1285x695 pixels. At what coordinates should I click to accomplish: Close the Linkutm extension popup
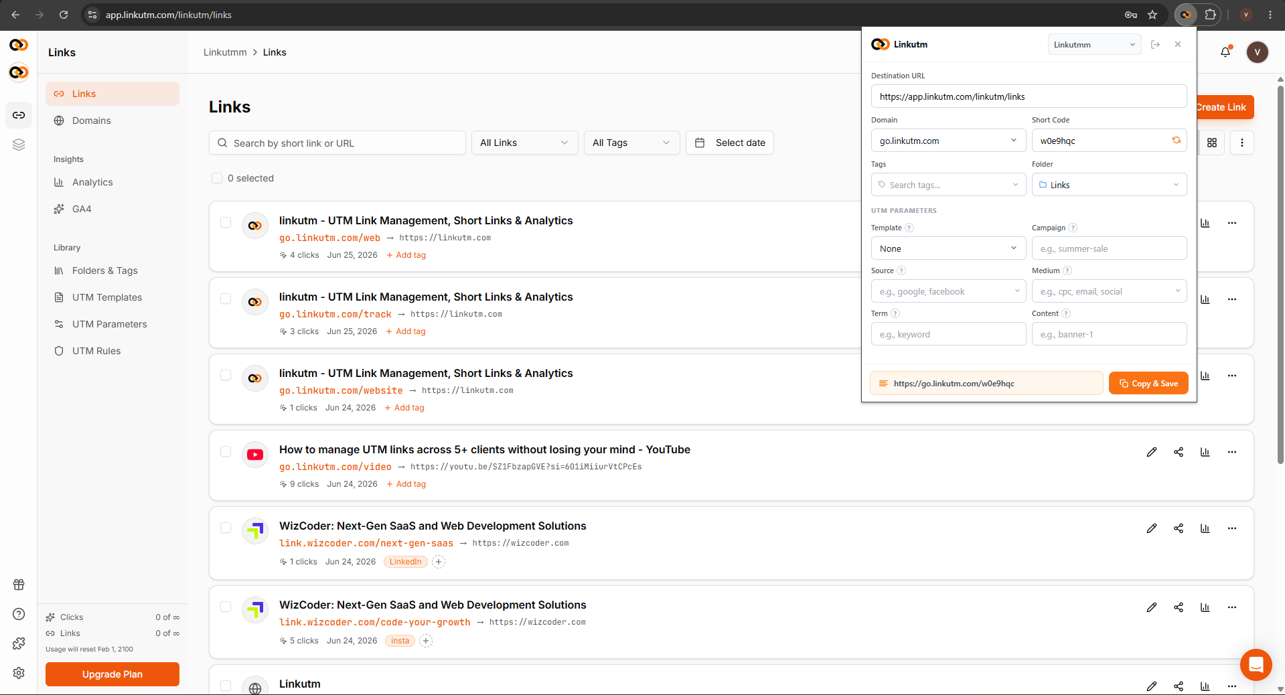pyautogui.click(x=1178, y=44)
